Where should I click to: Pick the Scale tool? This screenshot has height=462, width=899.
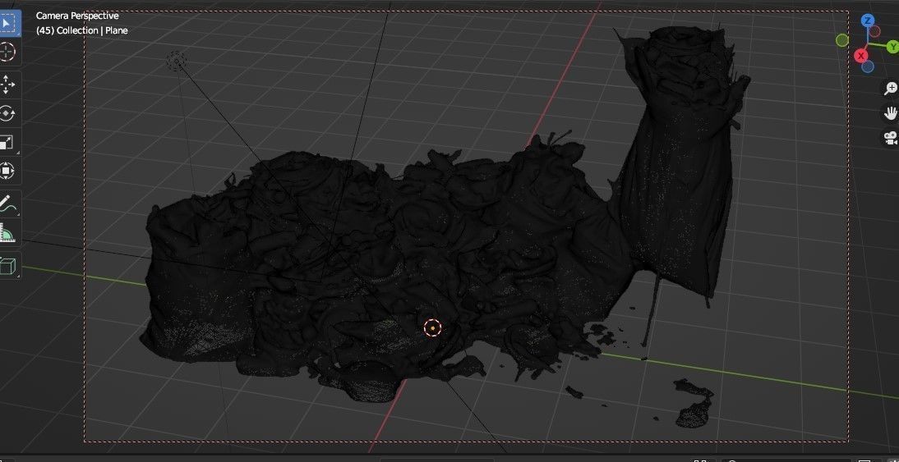[x=8, y=142]
